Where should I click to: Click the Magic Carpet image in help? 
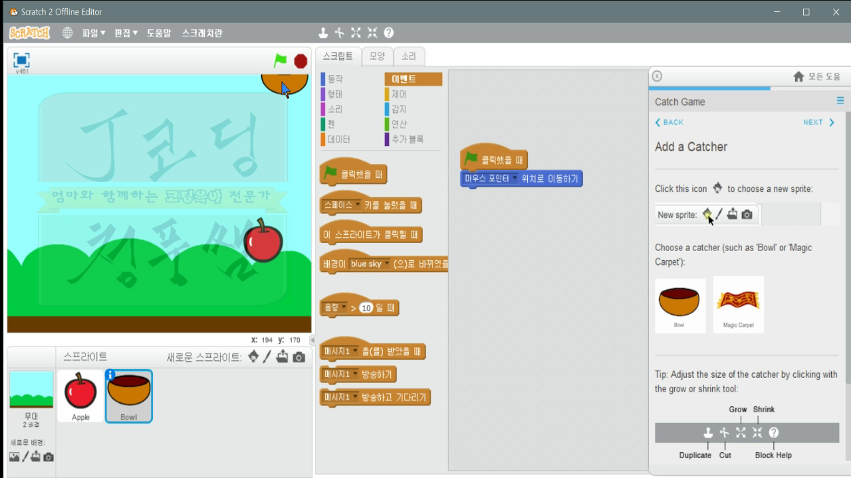739,304
